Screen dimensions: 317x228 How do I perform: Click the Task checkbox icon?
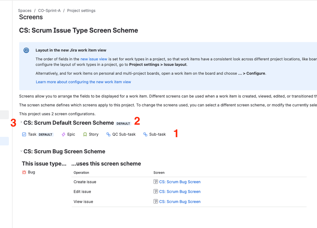(x=24, y=134)
